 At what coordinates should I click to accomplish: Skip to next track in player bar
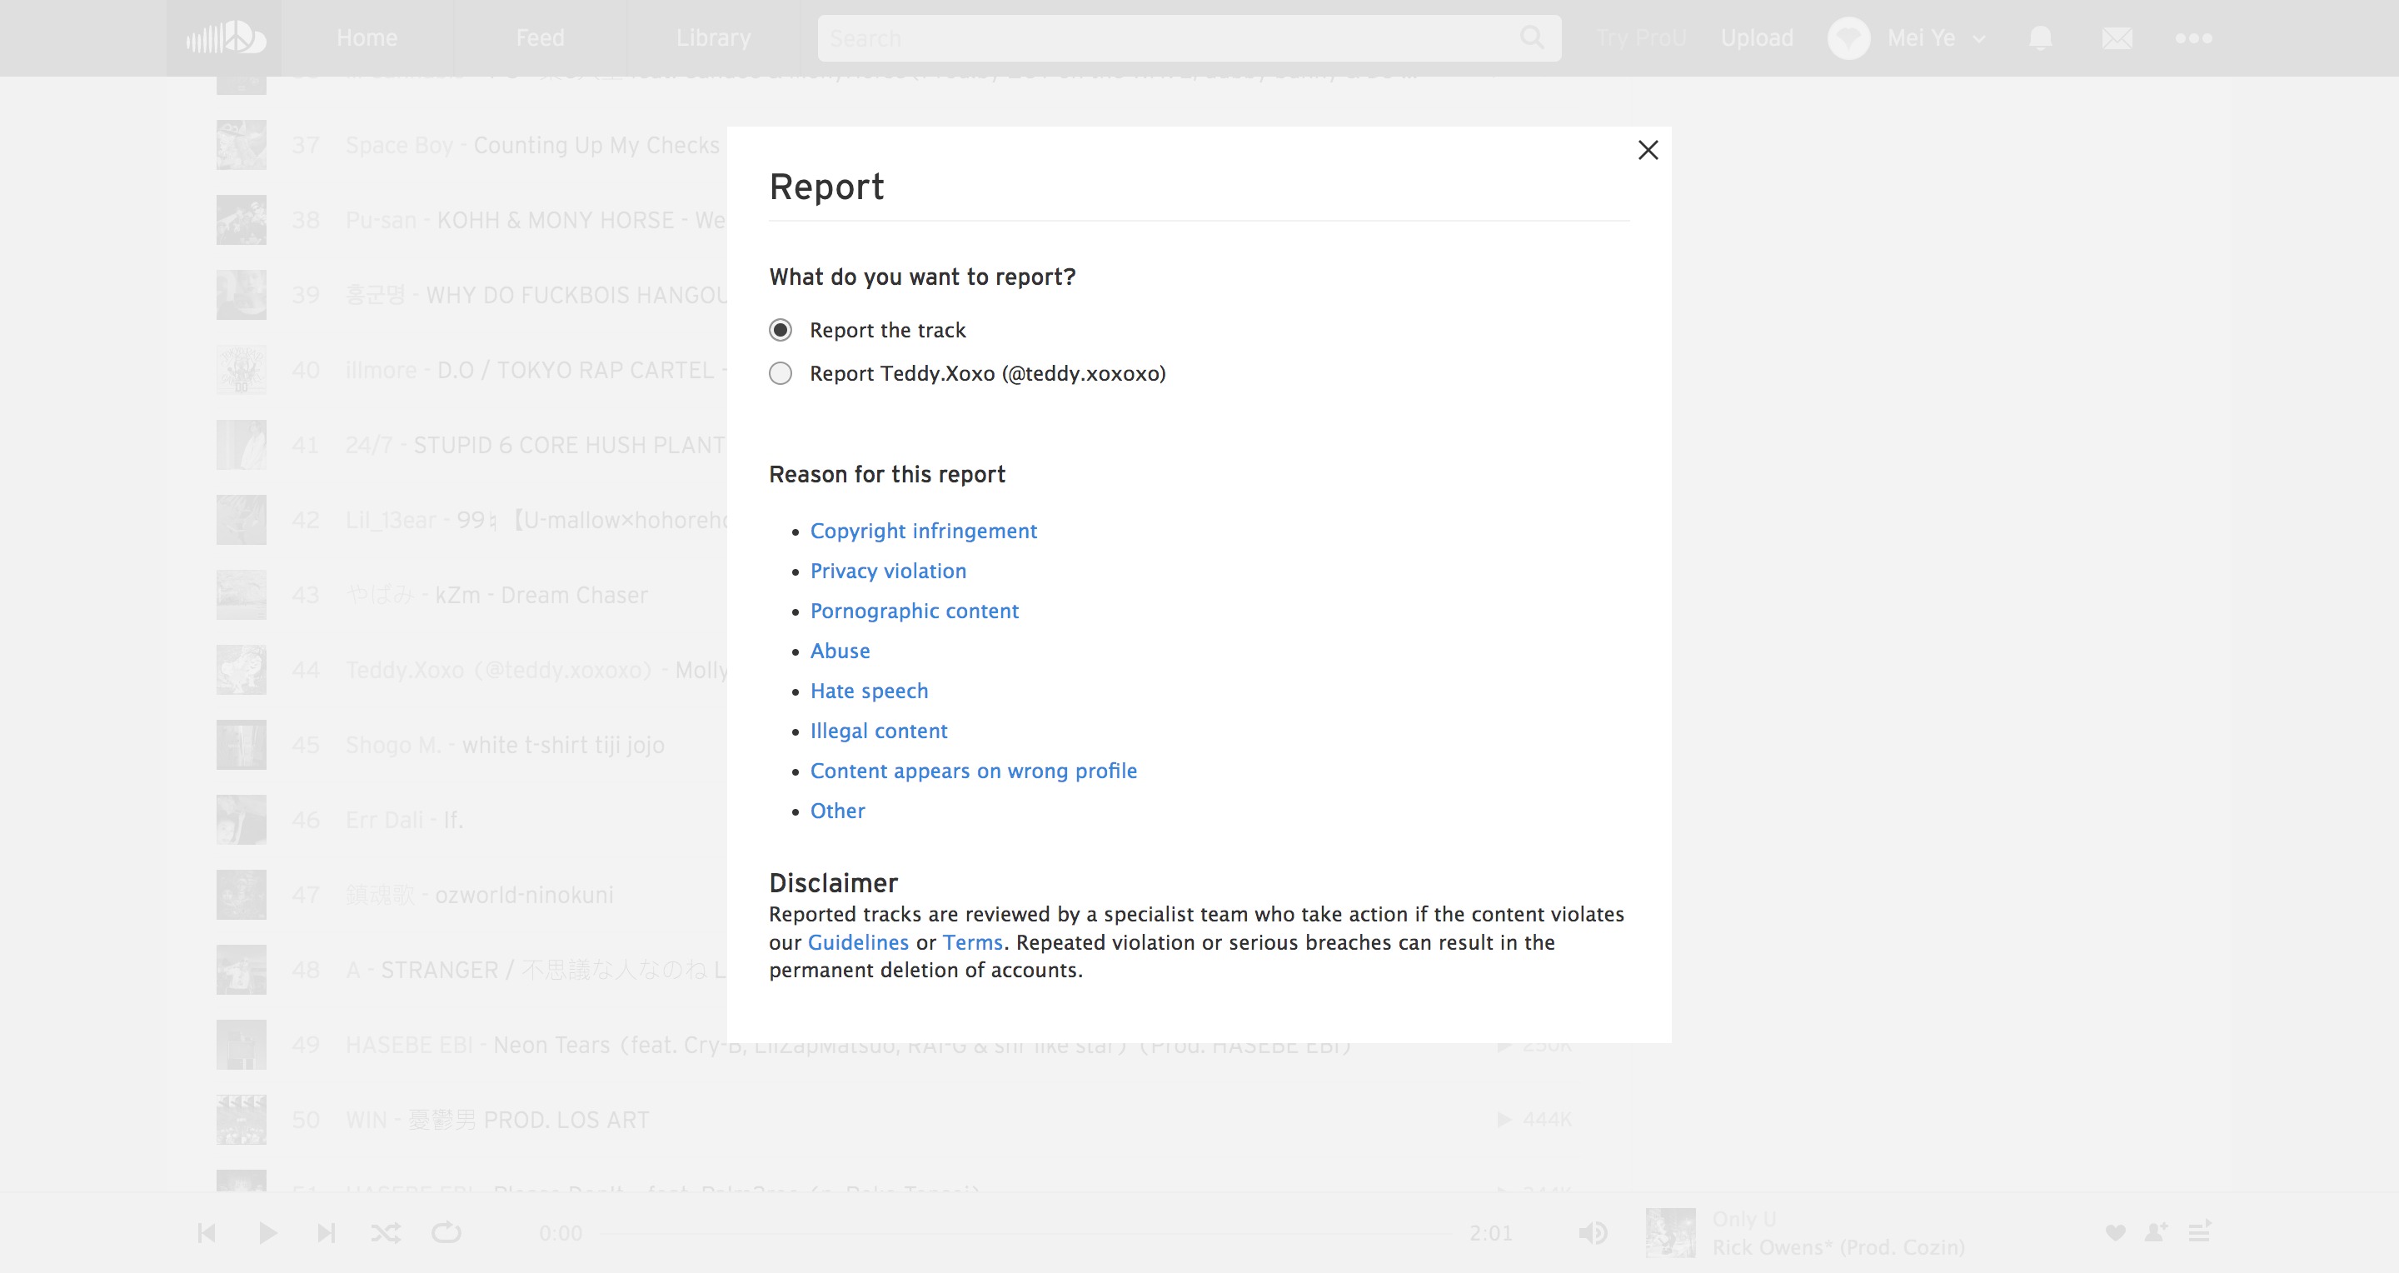pyautogui.click(x=326, y=1233)
